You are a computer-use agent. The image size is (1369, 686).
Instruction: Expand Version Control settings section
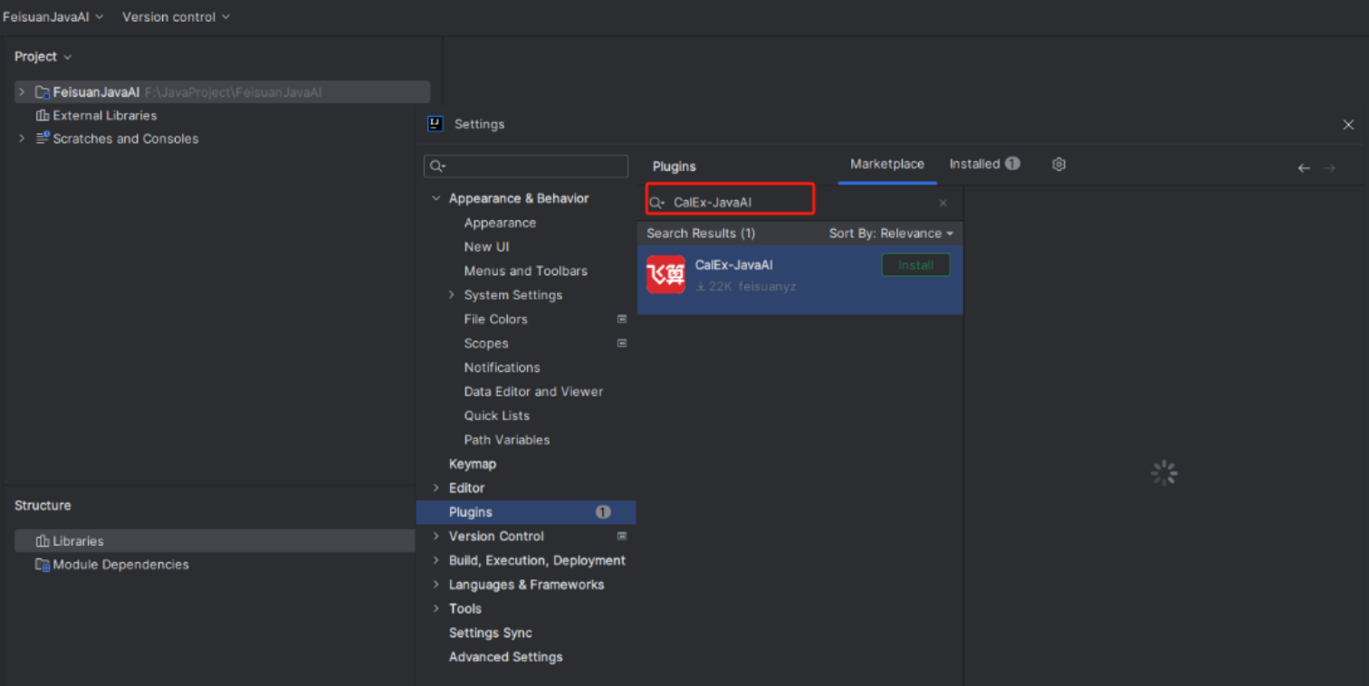(x=436, y=536)
